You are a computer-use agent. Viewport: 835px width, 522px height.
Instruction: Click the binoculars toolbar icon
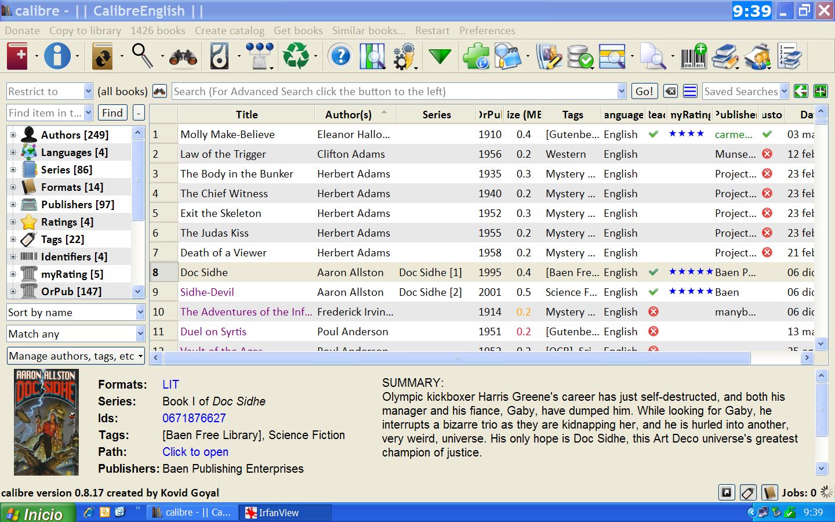[x=183, y=57]
